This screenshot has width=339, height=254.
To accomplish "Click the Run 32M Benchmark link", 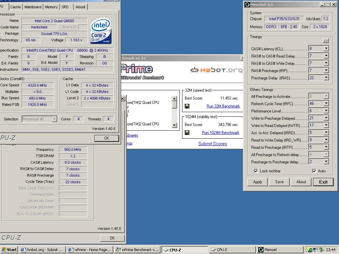I will 223,106.
